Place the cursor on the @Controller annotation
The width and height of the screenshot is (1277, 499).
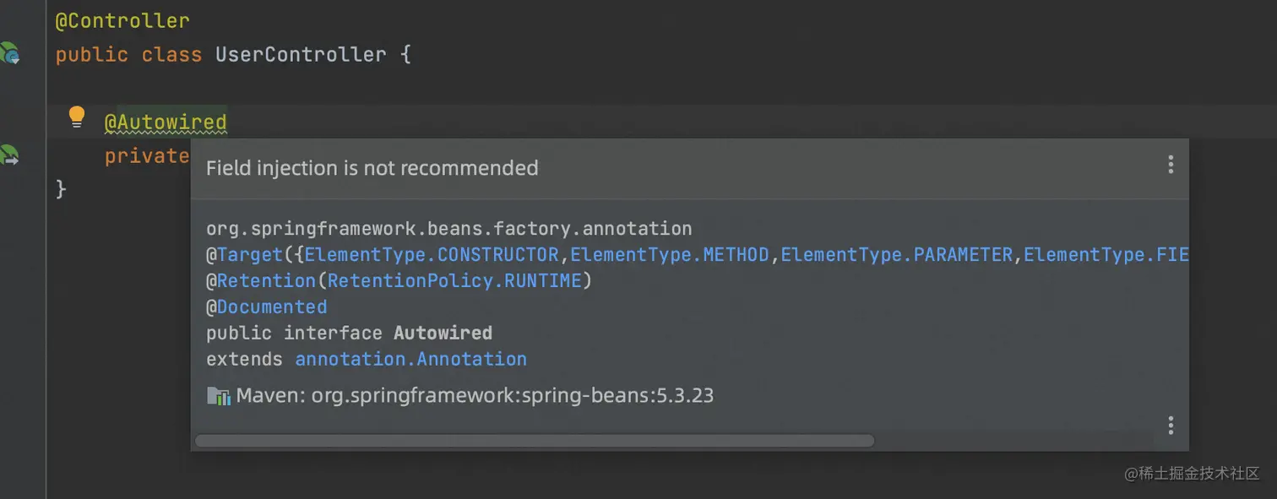point(122,21)
